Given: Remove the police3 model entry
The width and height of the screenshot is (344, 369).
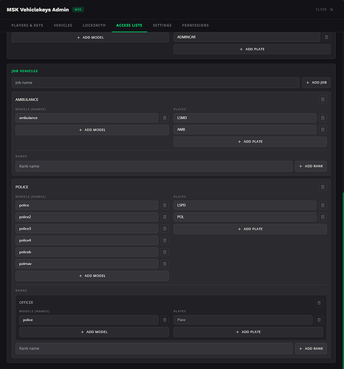Looking at the screenshot, I should (165, 229).
